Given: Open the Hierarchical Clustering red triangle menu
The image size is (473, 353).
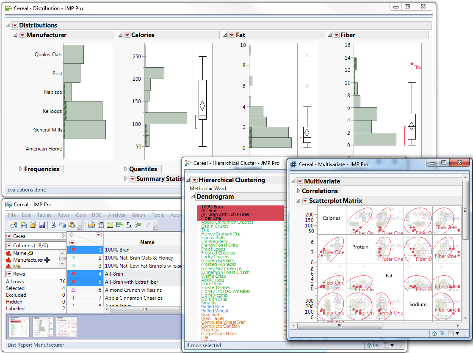Looking at the screenshot, I should 194,180.
